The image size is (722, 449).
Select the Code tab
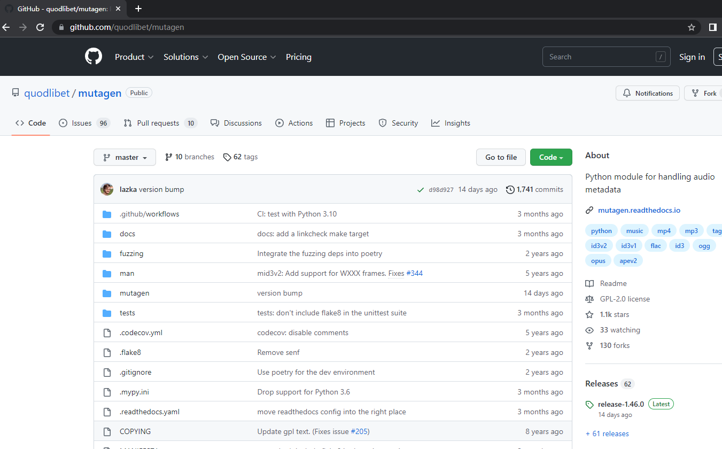30,123
